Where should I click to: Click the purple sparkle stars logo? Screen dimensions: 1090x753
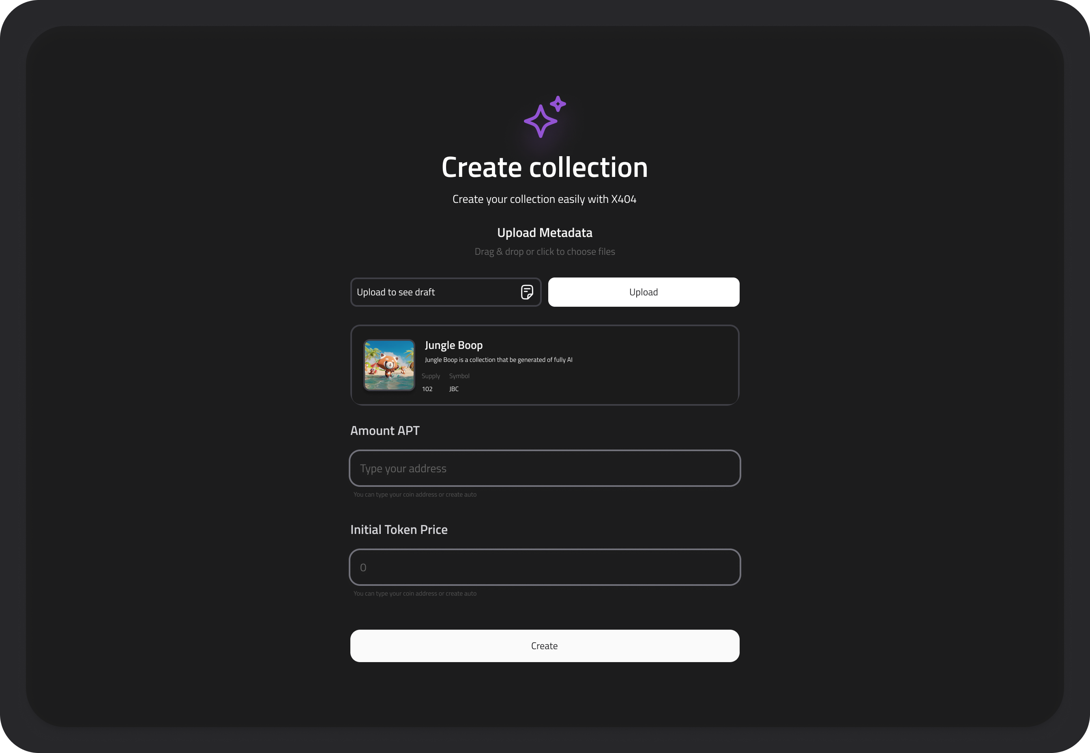[545, 116]
